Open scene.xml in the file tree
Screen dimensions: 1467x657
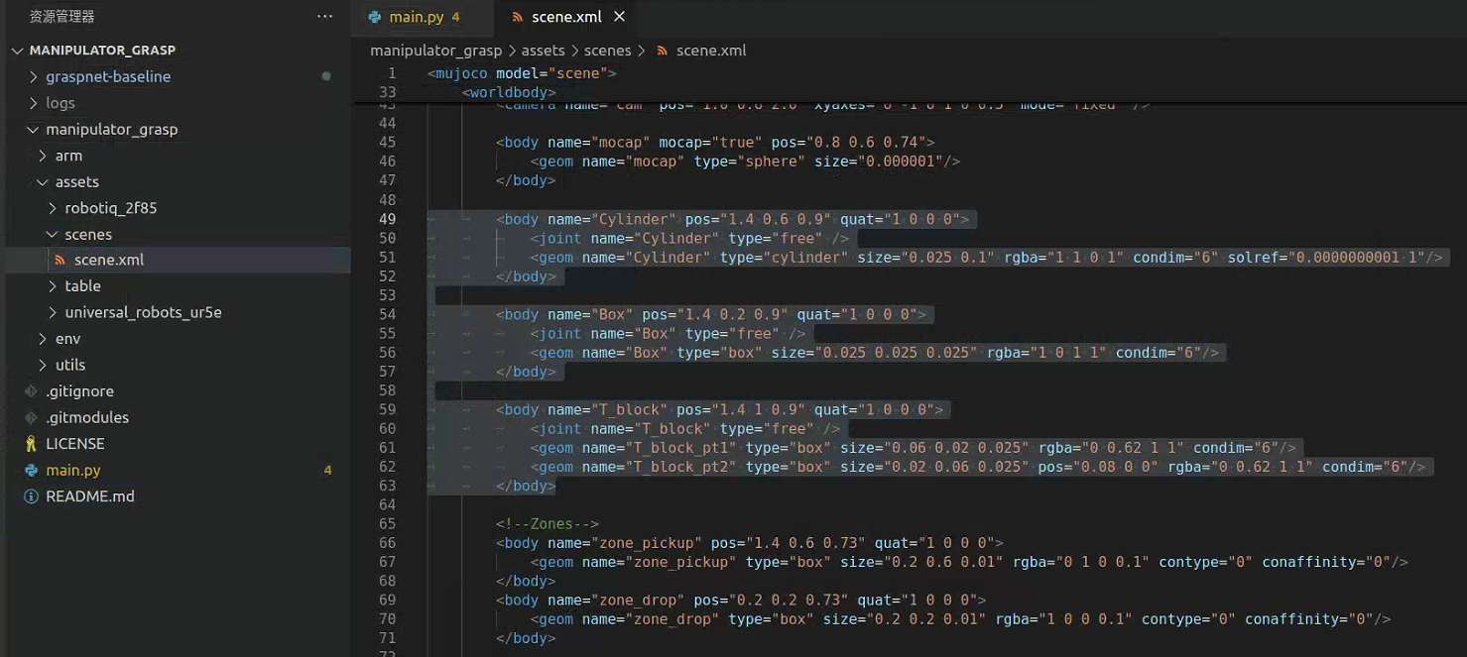coord(108,260)
